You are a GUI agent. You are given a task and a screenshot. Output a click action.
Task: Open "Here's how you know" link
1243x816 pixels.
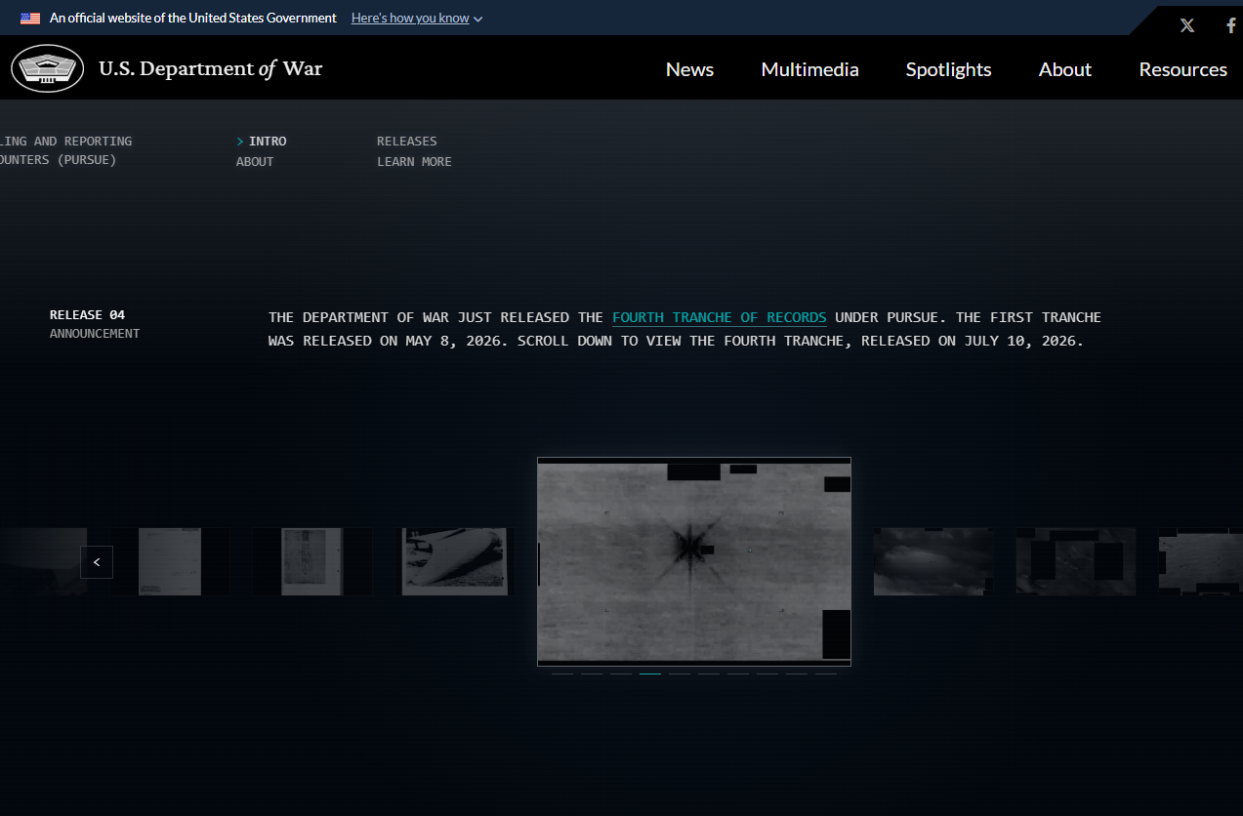410,19
